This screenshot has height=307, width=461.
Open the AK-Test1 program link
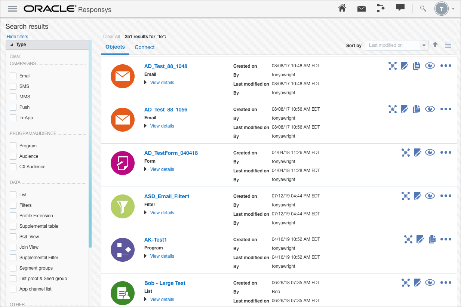[156, 240]
